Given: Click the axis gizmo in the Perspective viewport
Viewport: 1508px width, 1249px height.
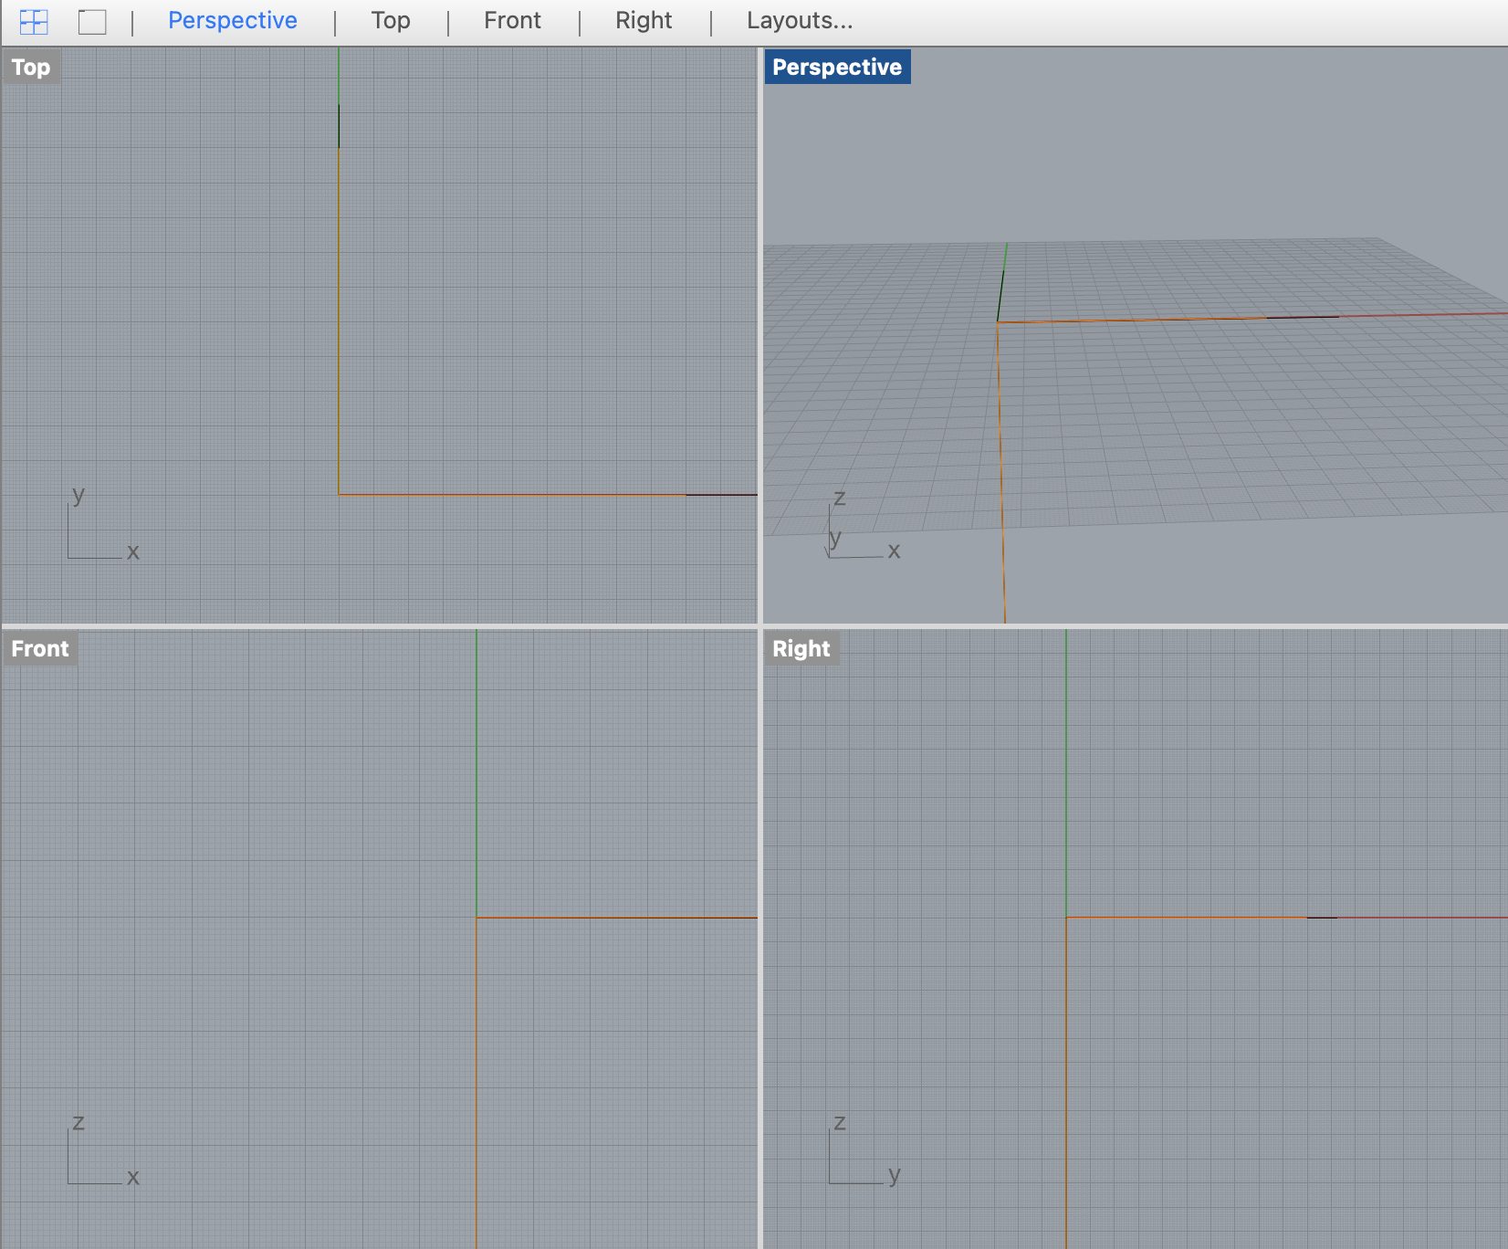Looking at the screenshot, I should (856, 525).
